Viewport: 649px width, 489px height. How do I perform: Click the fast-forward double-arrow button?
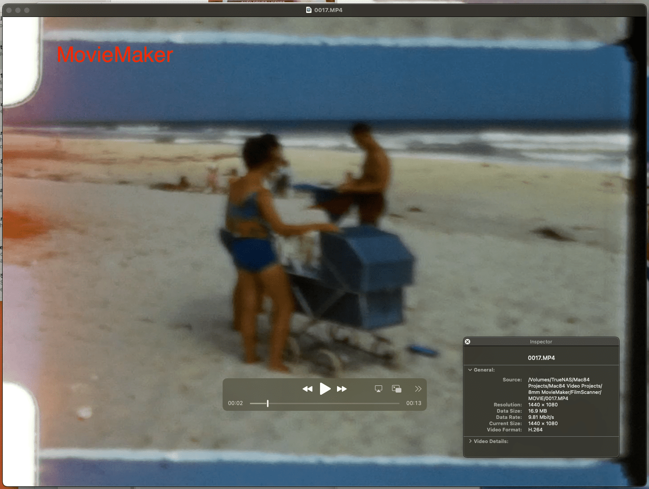[342, 389]
